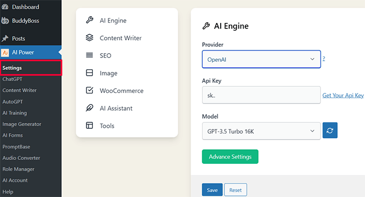
Task: Focus the Api Key input field
Action: [261, 95]
